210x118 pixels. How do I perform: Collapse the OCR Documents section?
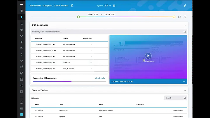point(185,25)
